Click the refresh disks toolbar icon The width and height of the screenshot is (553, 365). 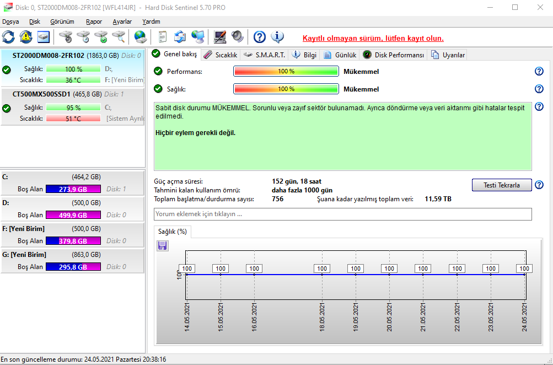pos(9,37)
